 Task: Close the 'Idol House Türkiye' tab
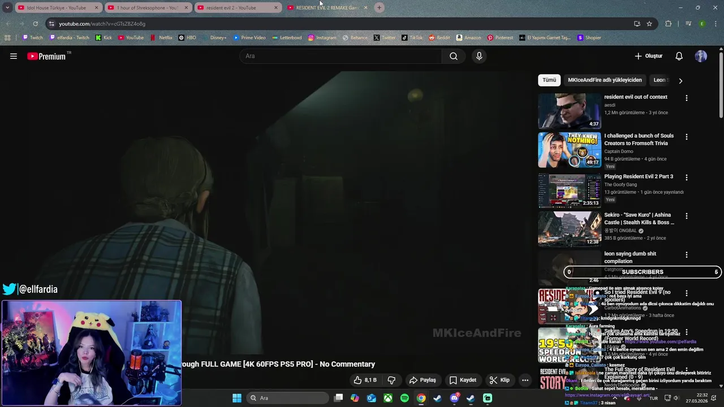point(96,8)
